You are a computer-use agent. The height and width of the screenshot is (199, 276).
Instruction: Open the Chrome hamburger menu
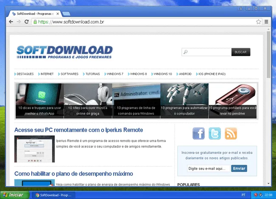(x=266, y=21)
